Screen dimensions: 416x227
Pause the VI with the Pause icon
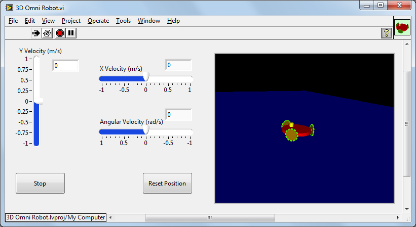(71, 33)
